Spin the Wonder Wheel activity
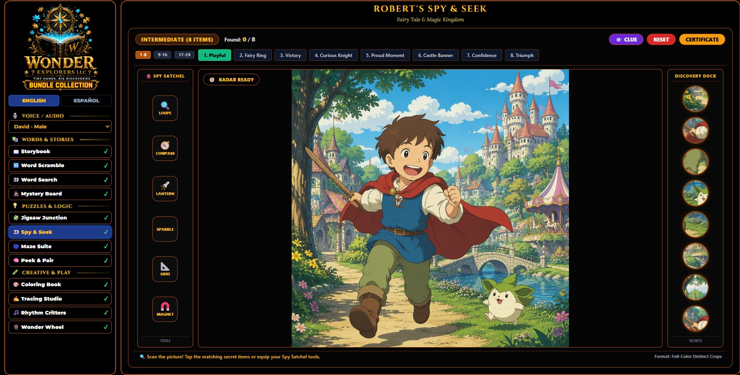This screenshot has width=740, height=375. tap(60, 327)
